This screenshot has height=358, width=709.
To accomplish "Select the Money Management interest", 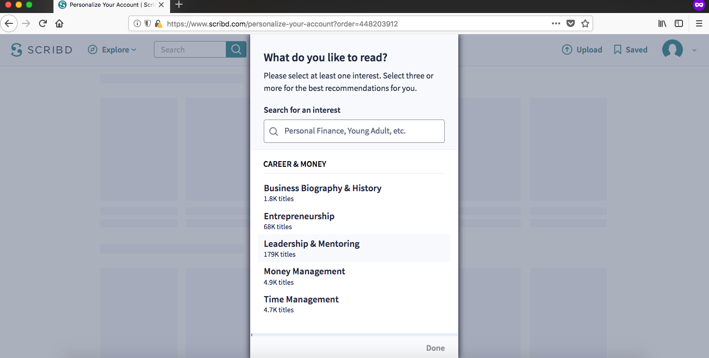I will 354,276.
